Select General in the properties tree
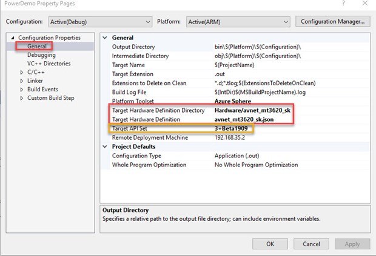 [36, 46]
